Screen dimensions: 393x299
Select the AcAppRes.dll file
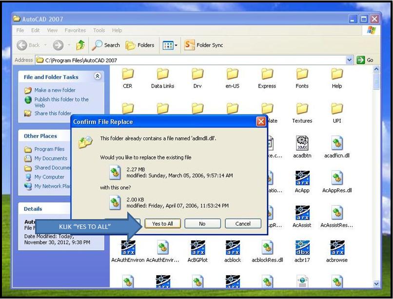click(x=337, y=182)
